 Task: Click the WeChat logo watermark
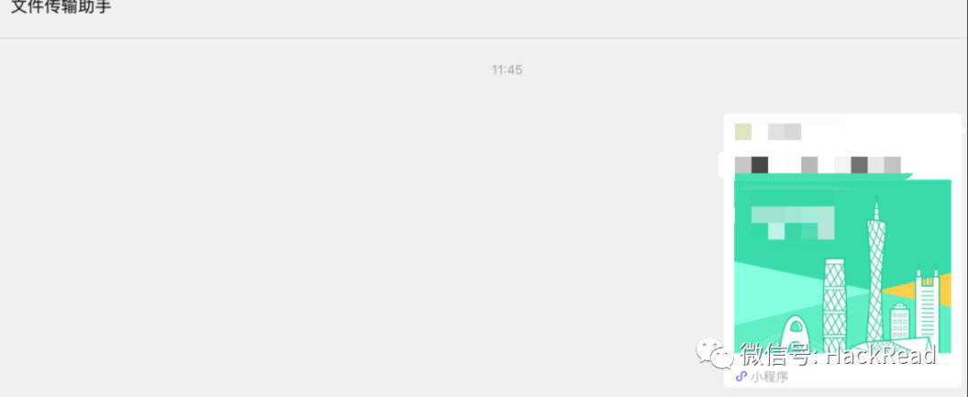[x=715, y=354]
